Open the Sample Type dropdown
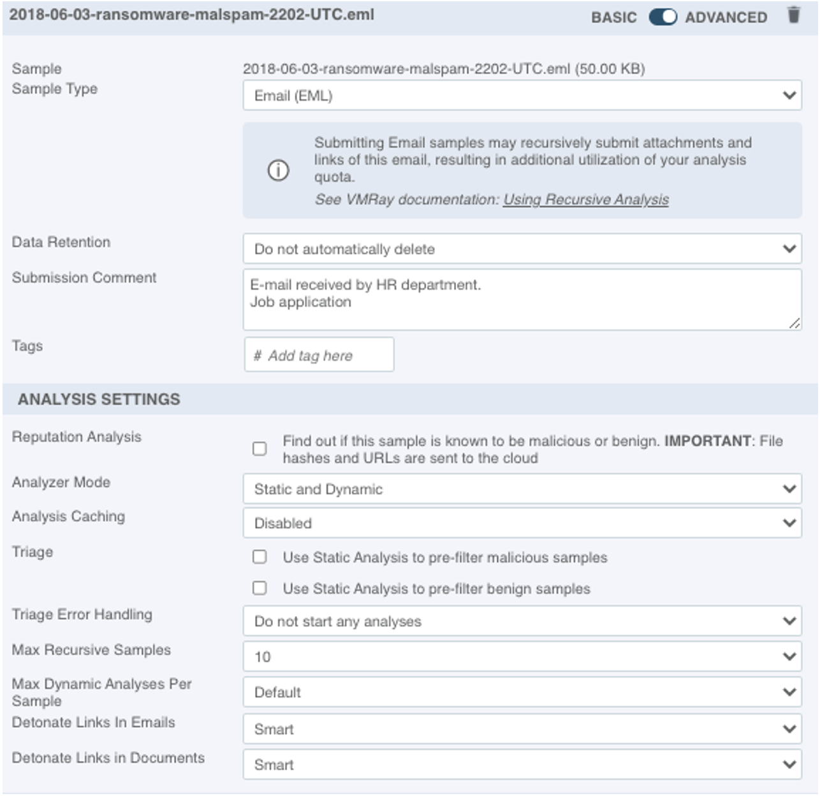The image size is (820, 796). [522, 96]
